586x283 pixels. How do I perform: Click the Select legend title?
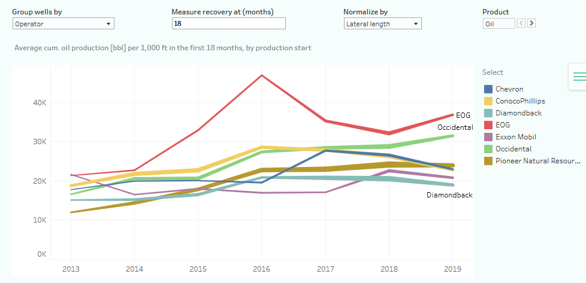tap(493, 72)
